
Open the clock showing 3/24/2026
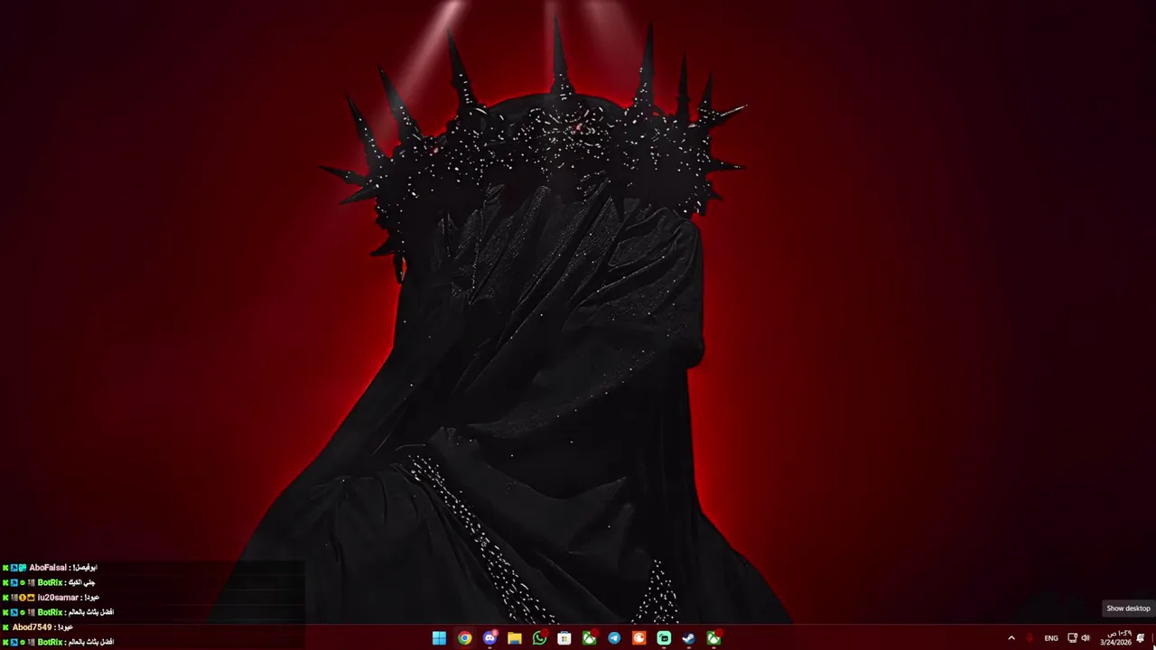pyautogui.click(x=1116, y=638)
